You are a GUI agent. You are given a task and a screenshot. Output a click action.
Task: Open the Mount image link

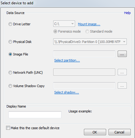[89, 24]
